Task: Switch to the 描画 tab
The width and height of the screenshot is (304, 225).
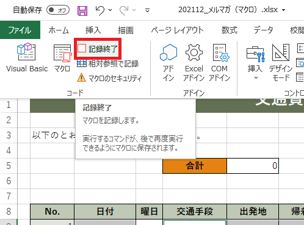Action: (x=126, y=30)
